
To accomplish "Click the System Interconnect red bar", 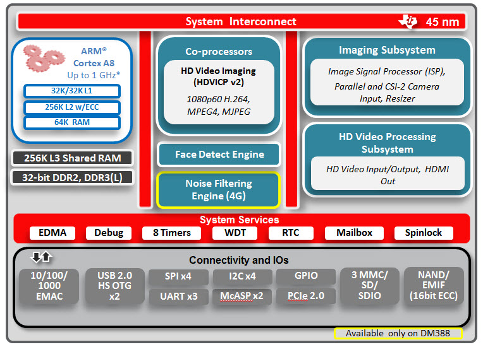I will click(241, 21).
